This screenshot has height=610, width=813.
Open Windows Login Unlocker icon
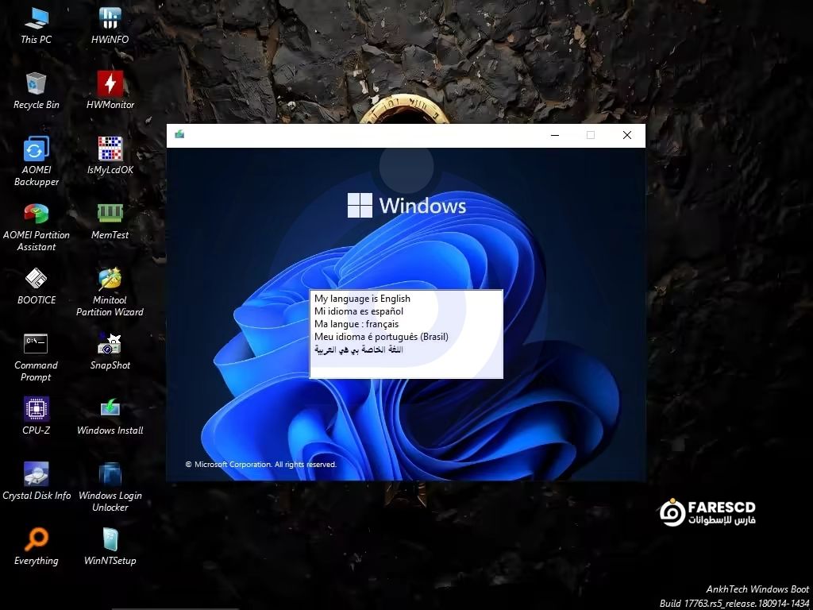click(x=110, y=474)
